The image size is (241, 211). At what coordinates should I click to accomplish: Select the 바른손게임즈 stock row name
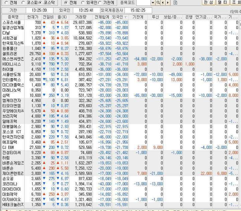[13, 163]
